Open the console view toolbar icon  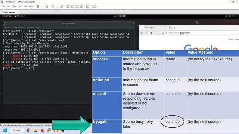click(88, 6)
